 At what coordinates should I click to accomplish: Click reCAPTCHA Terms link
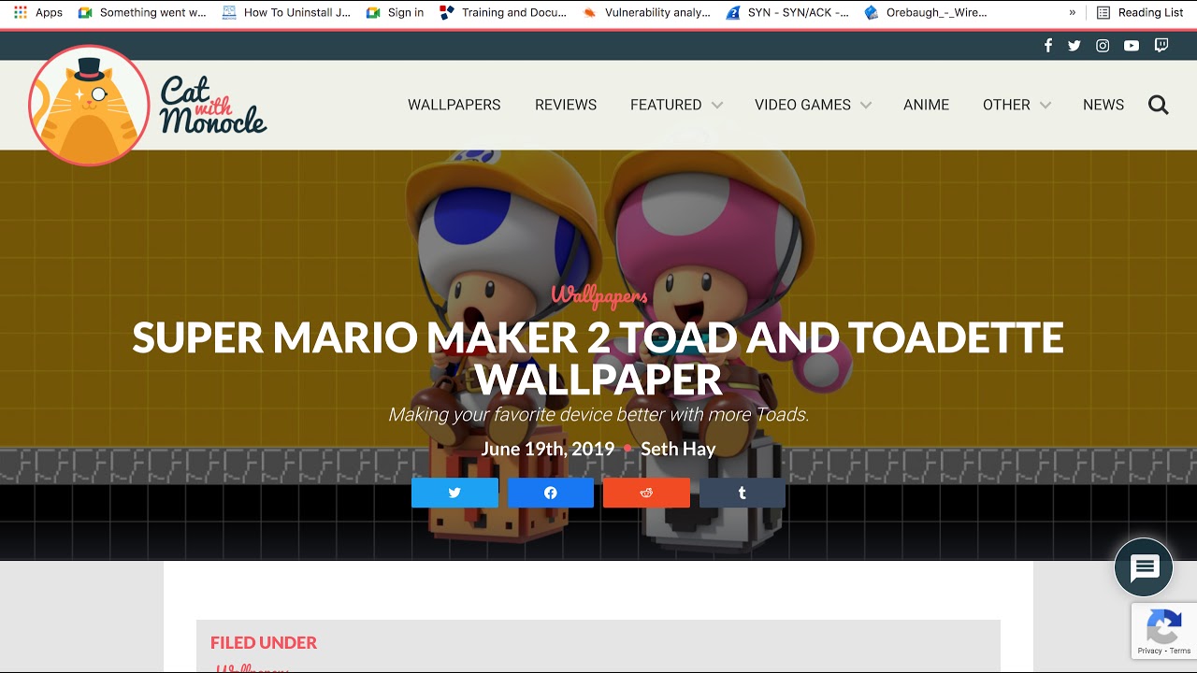pos(1180,651)
